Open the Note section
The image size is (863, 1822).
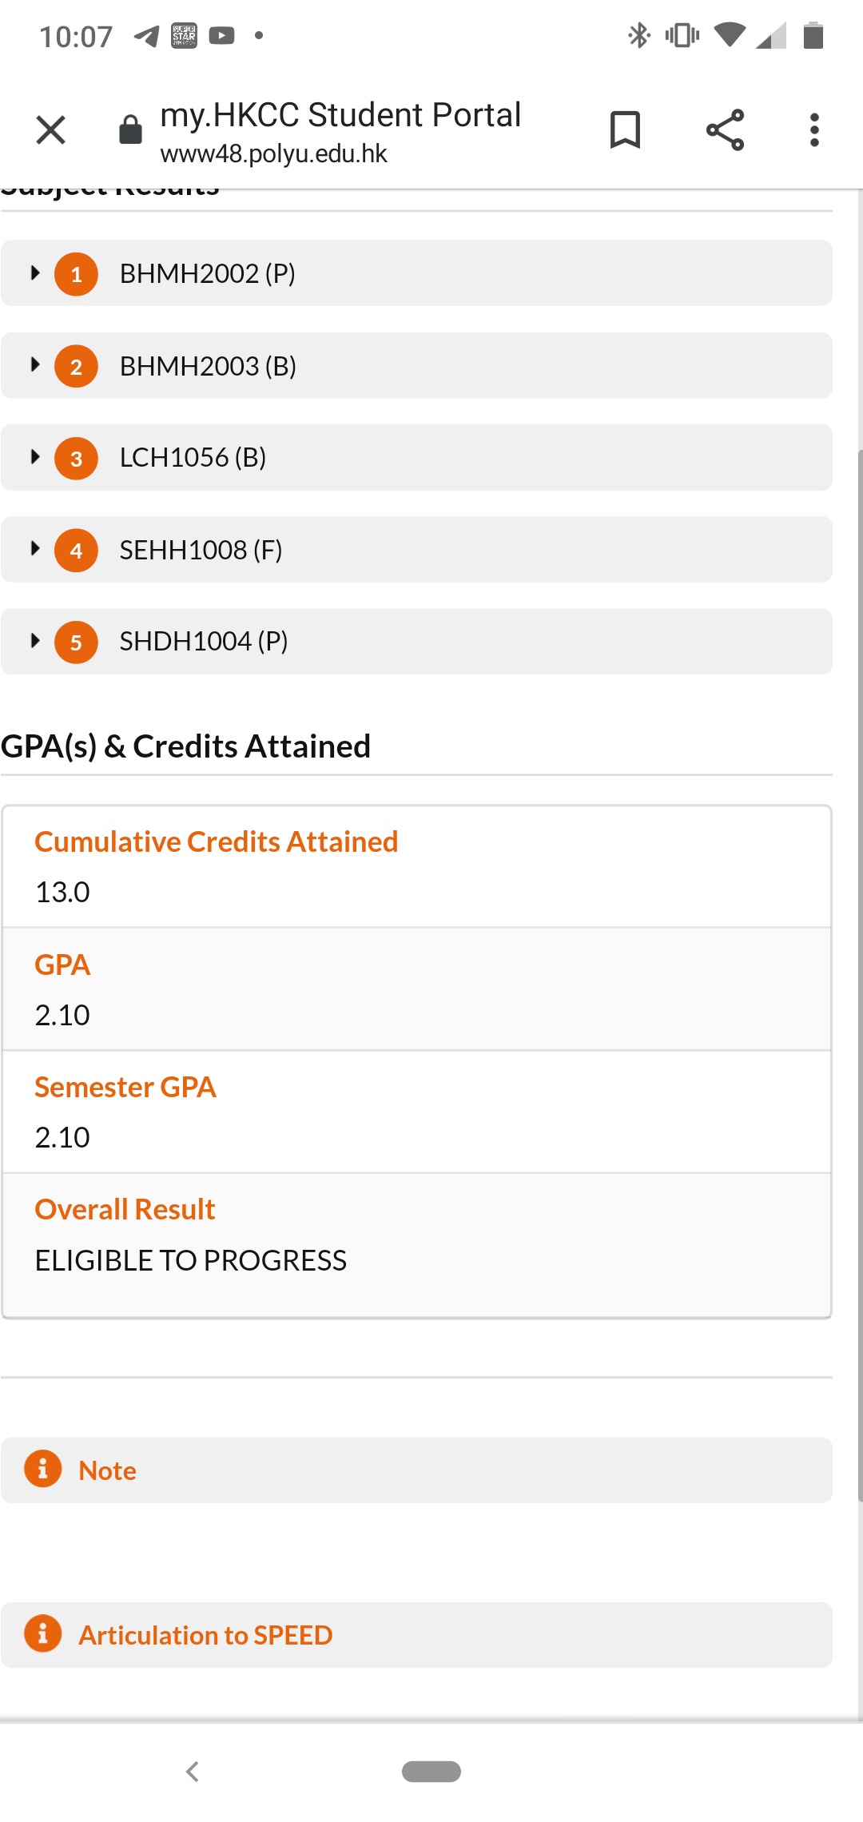[x=416, y=1470]
